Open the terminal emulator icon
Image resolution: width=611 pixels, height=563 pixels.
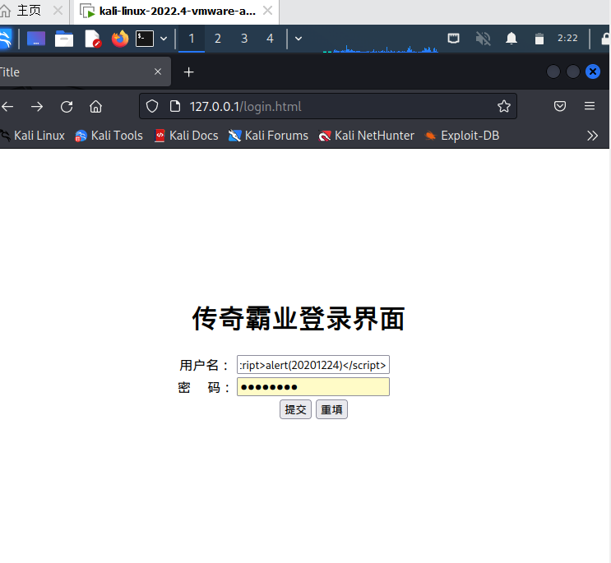[x=145, y=39]
